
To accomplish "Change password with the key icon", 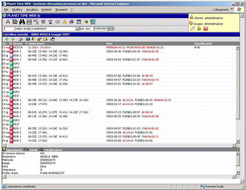I will coord(192,29).
